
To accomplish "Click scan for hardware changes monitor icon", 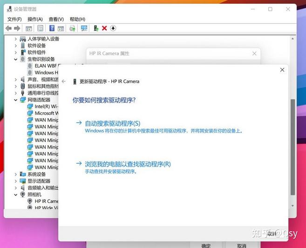I will pos(84,28).
